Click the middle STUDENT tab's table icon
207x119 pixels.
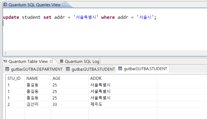point(68,69)
